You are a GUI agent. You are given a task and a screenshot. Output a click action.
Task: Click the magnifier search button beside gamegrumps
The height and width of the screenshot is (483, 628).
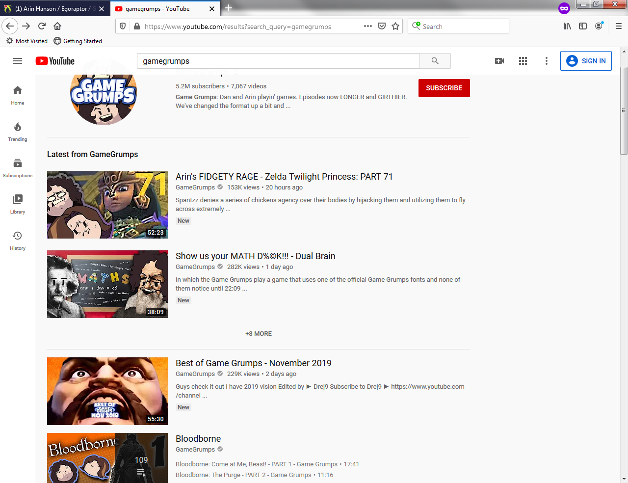coord(435,61)
